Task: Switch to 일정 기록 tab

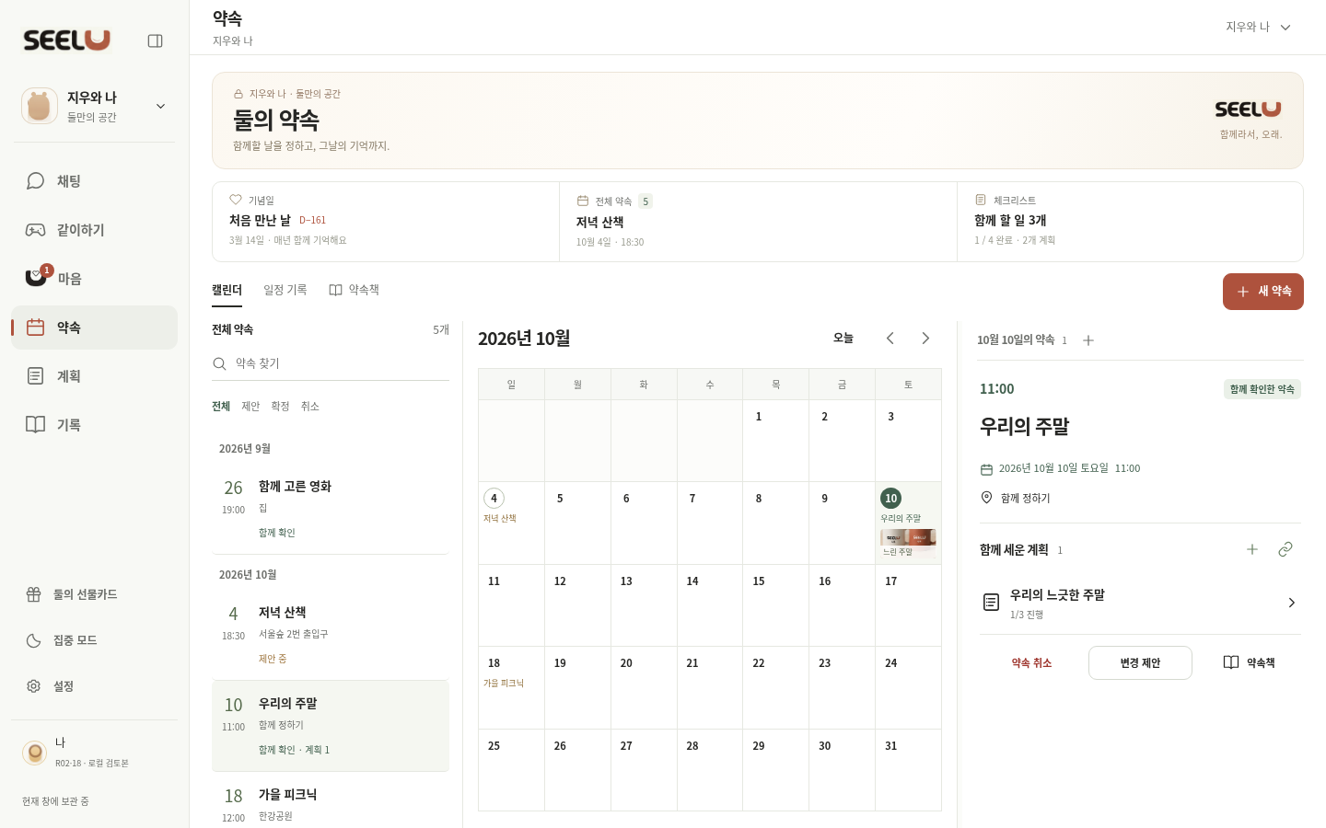Action: (285, 291)
